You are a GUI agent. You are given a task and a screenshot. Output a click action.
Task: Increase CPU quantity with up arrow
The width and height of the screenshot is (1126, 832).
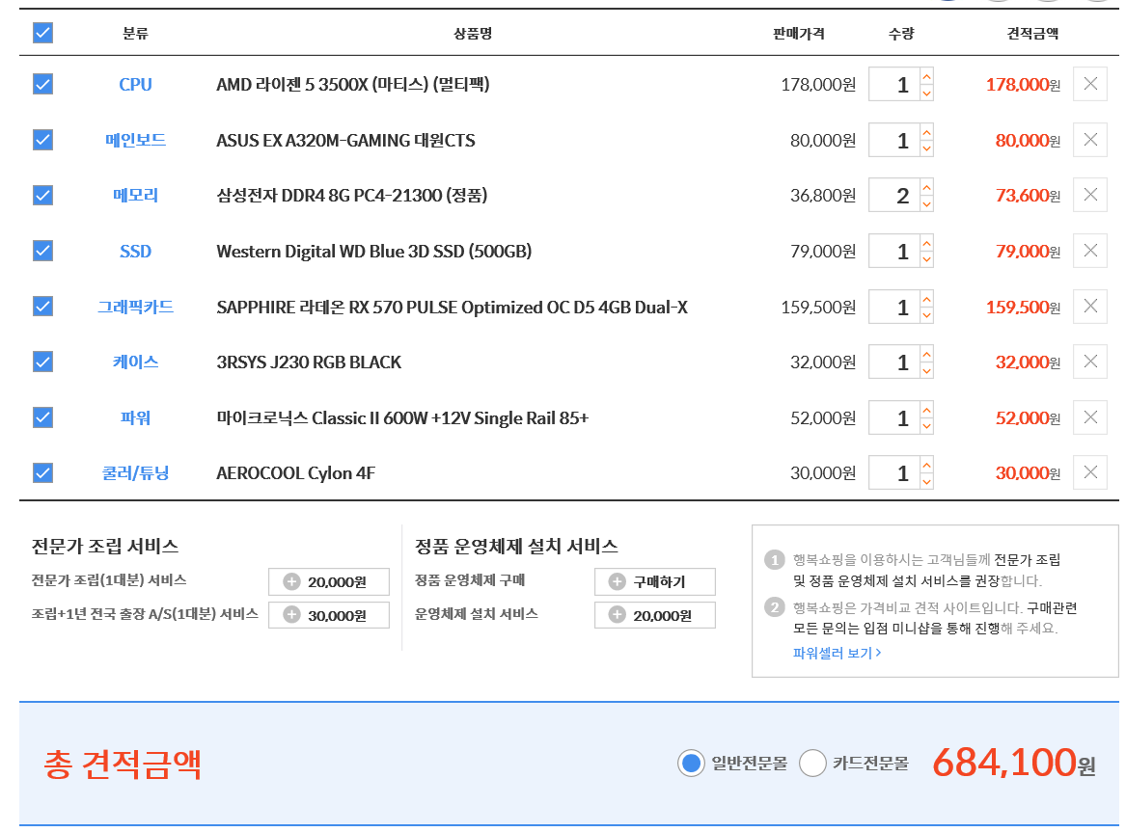tap(926, 76)
